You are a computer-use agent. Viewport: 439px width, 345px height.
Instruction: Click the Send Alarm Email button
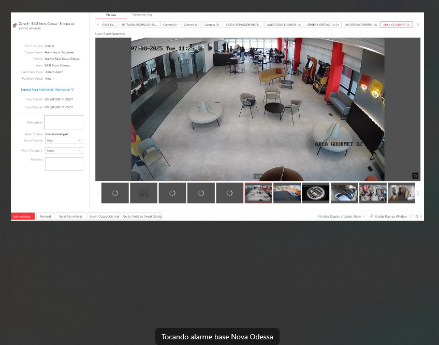(71, 216)
